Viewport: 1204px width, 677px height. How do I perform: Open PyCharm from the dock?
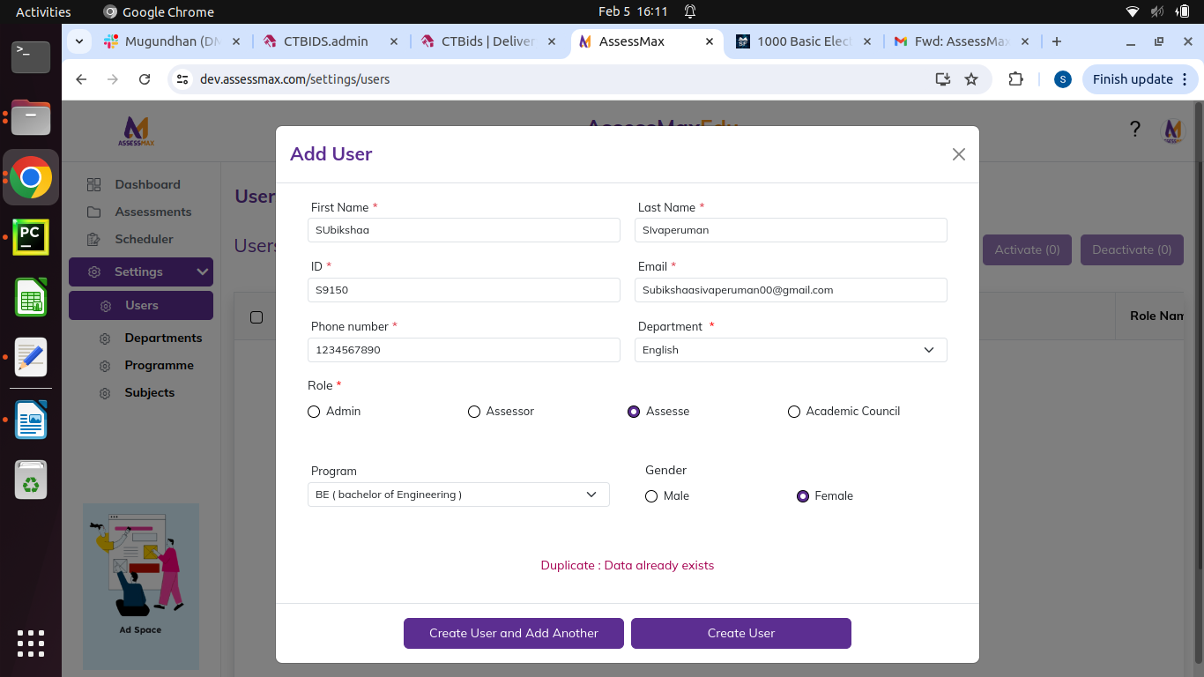coord(31,237)
